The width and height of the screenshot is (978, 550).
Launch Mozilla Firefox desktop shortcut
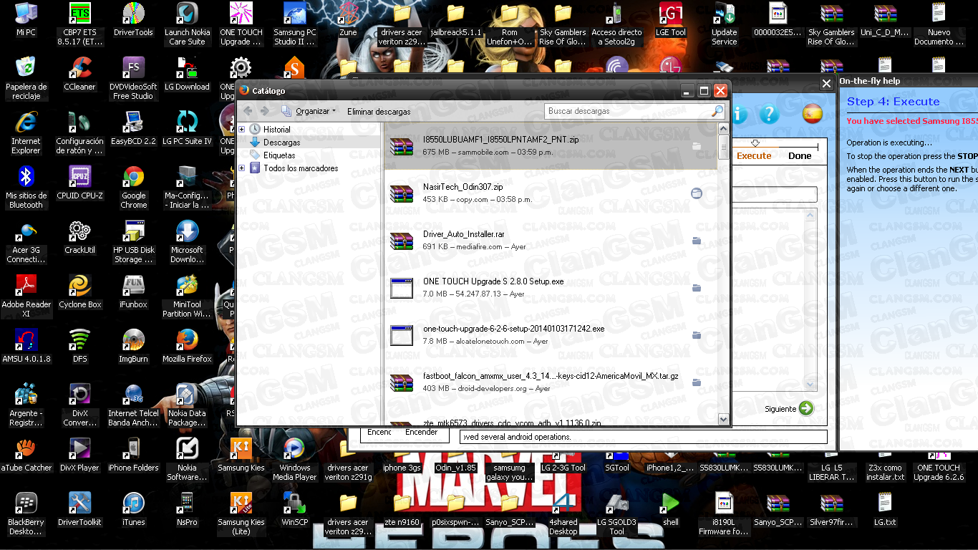(x=187, y=347)
